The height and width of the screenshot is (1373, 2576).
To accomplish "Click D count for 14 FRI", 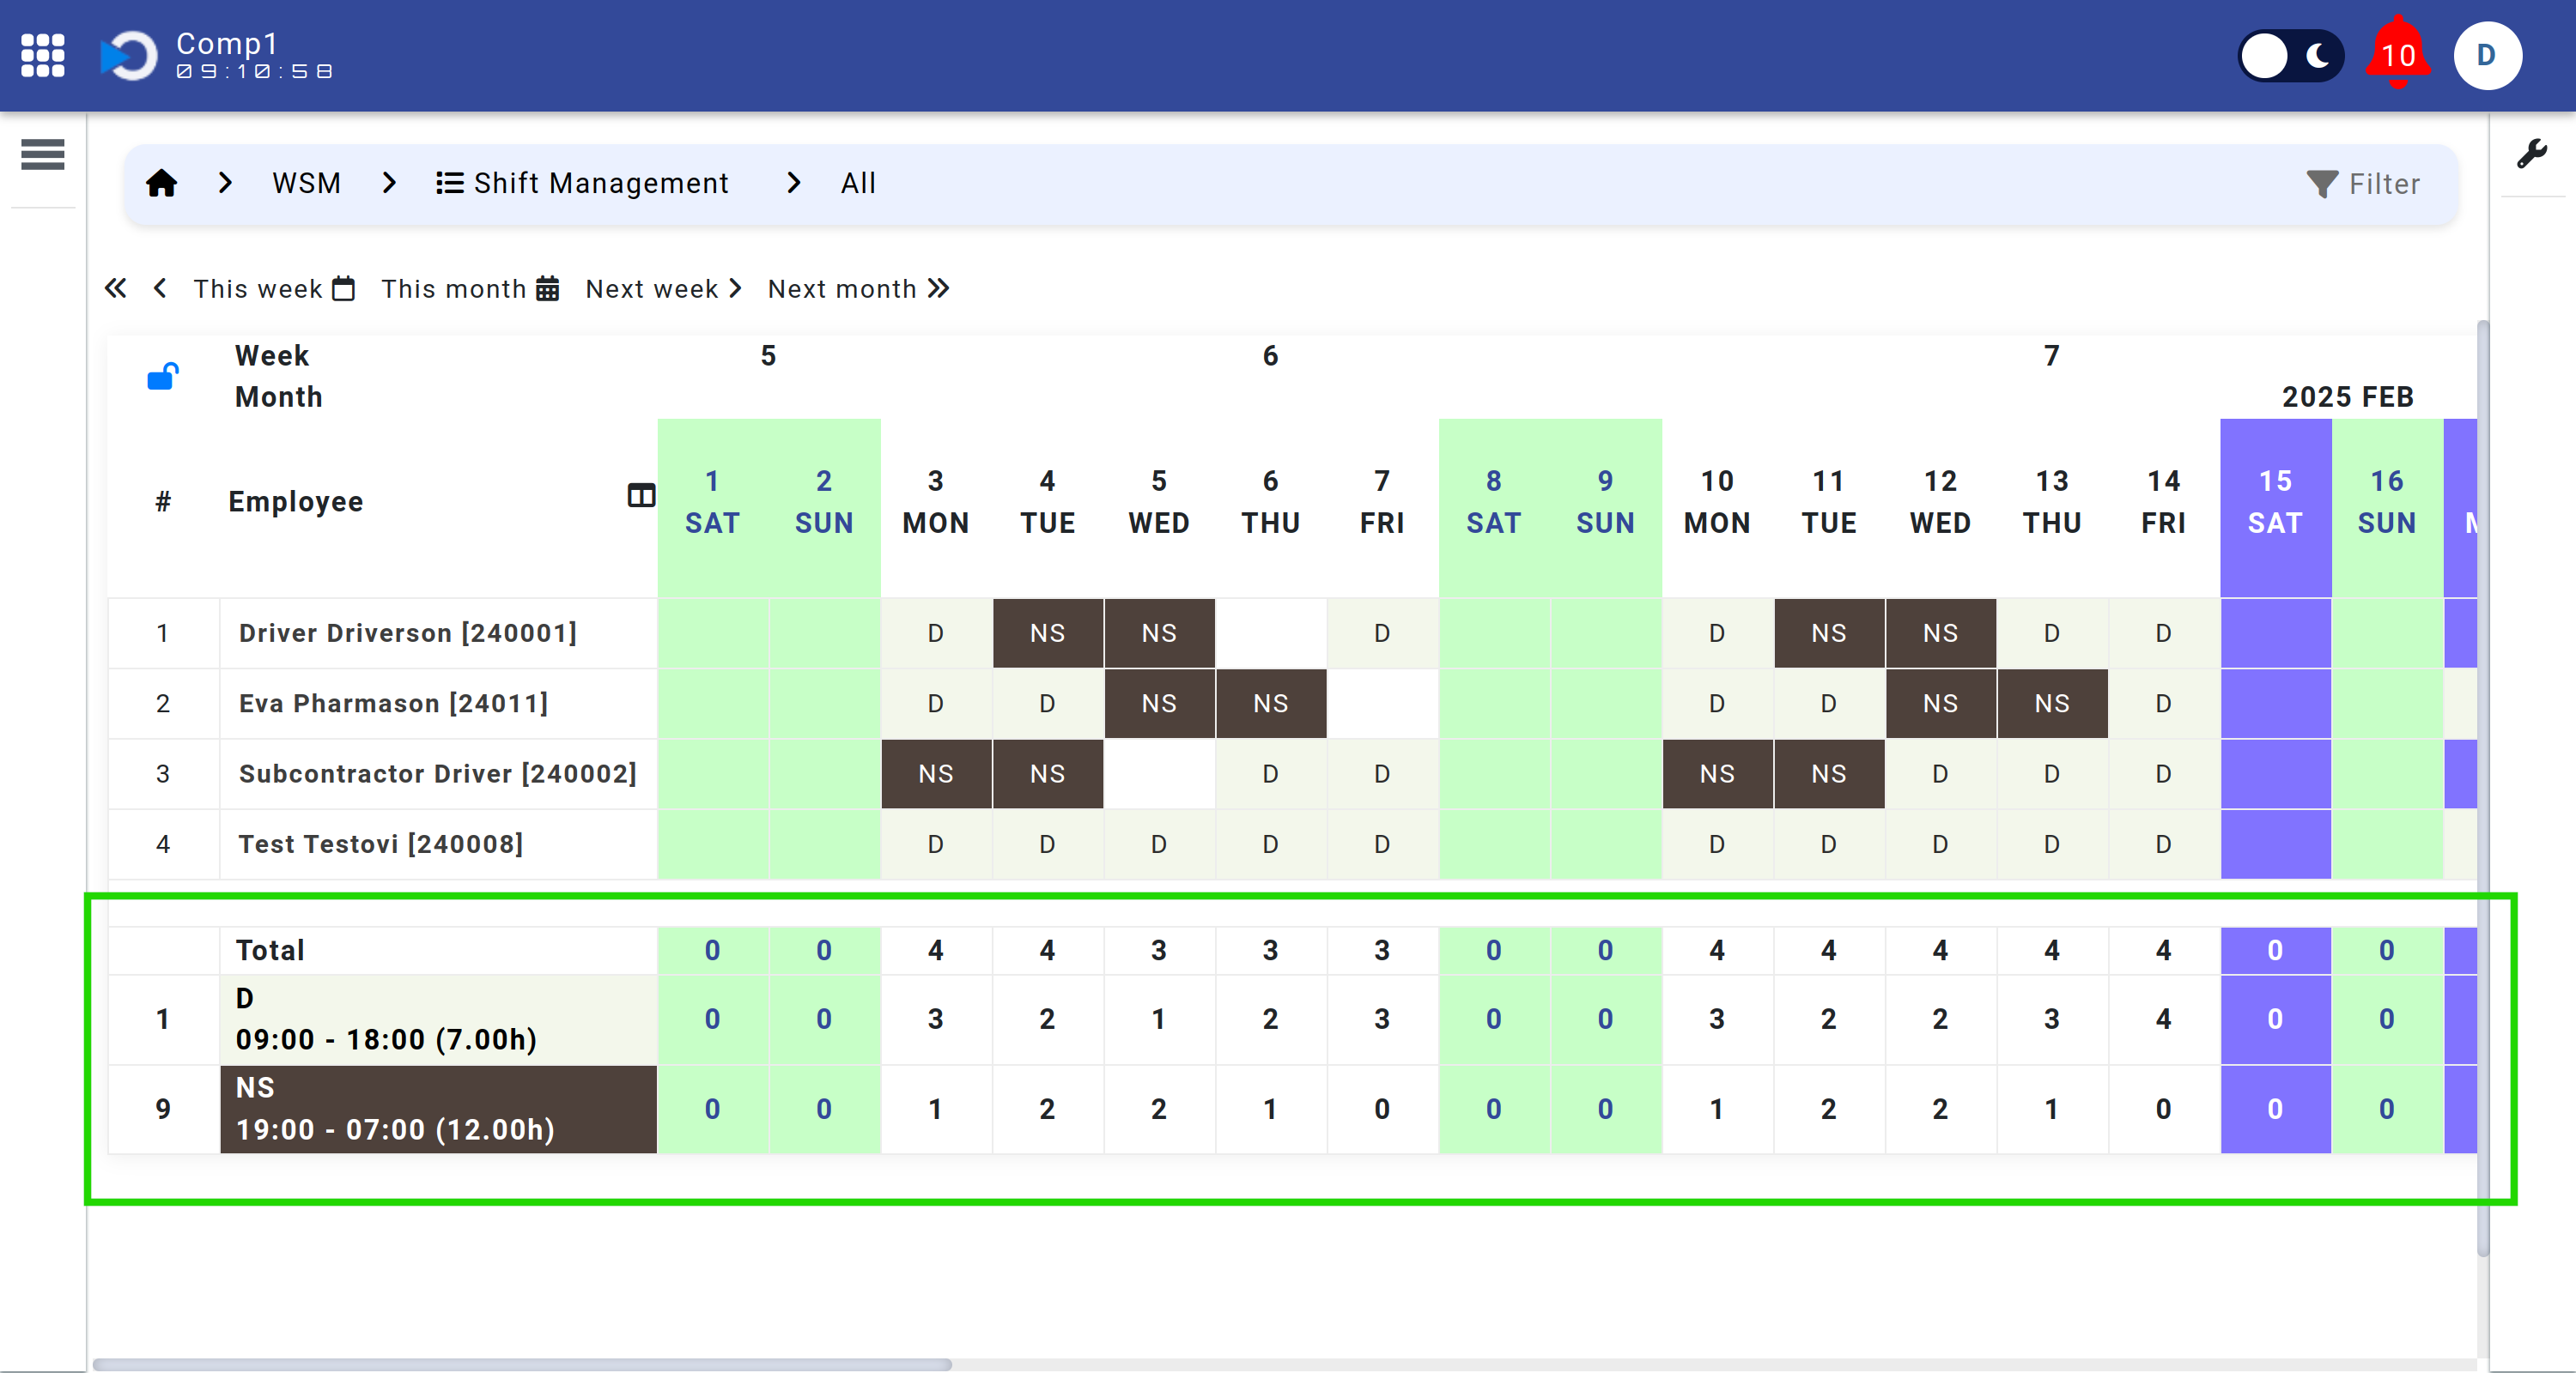I will 2163,1019.
